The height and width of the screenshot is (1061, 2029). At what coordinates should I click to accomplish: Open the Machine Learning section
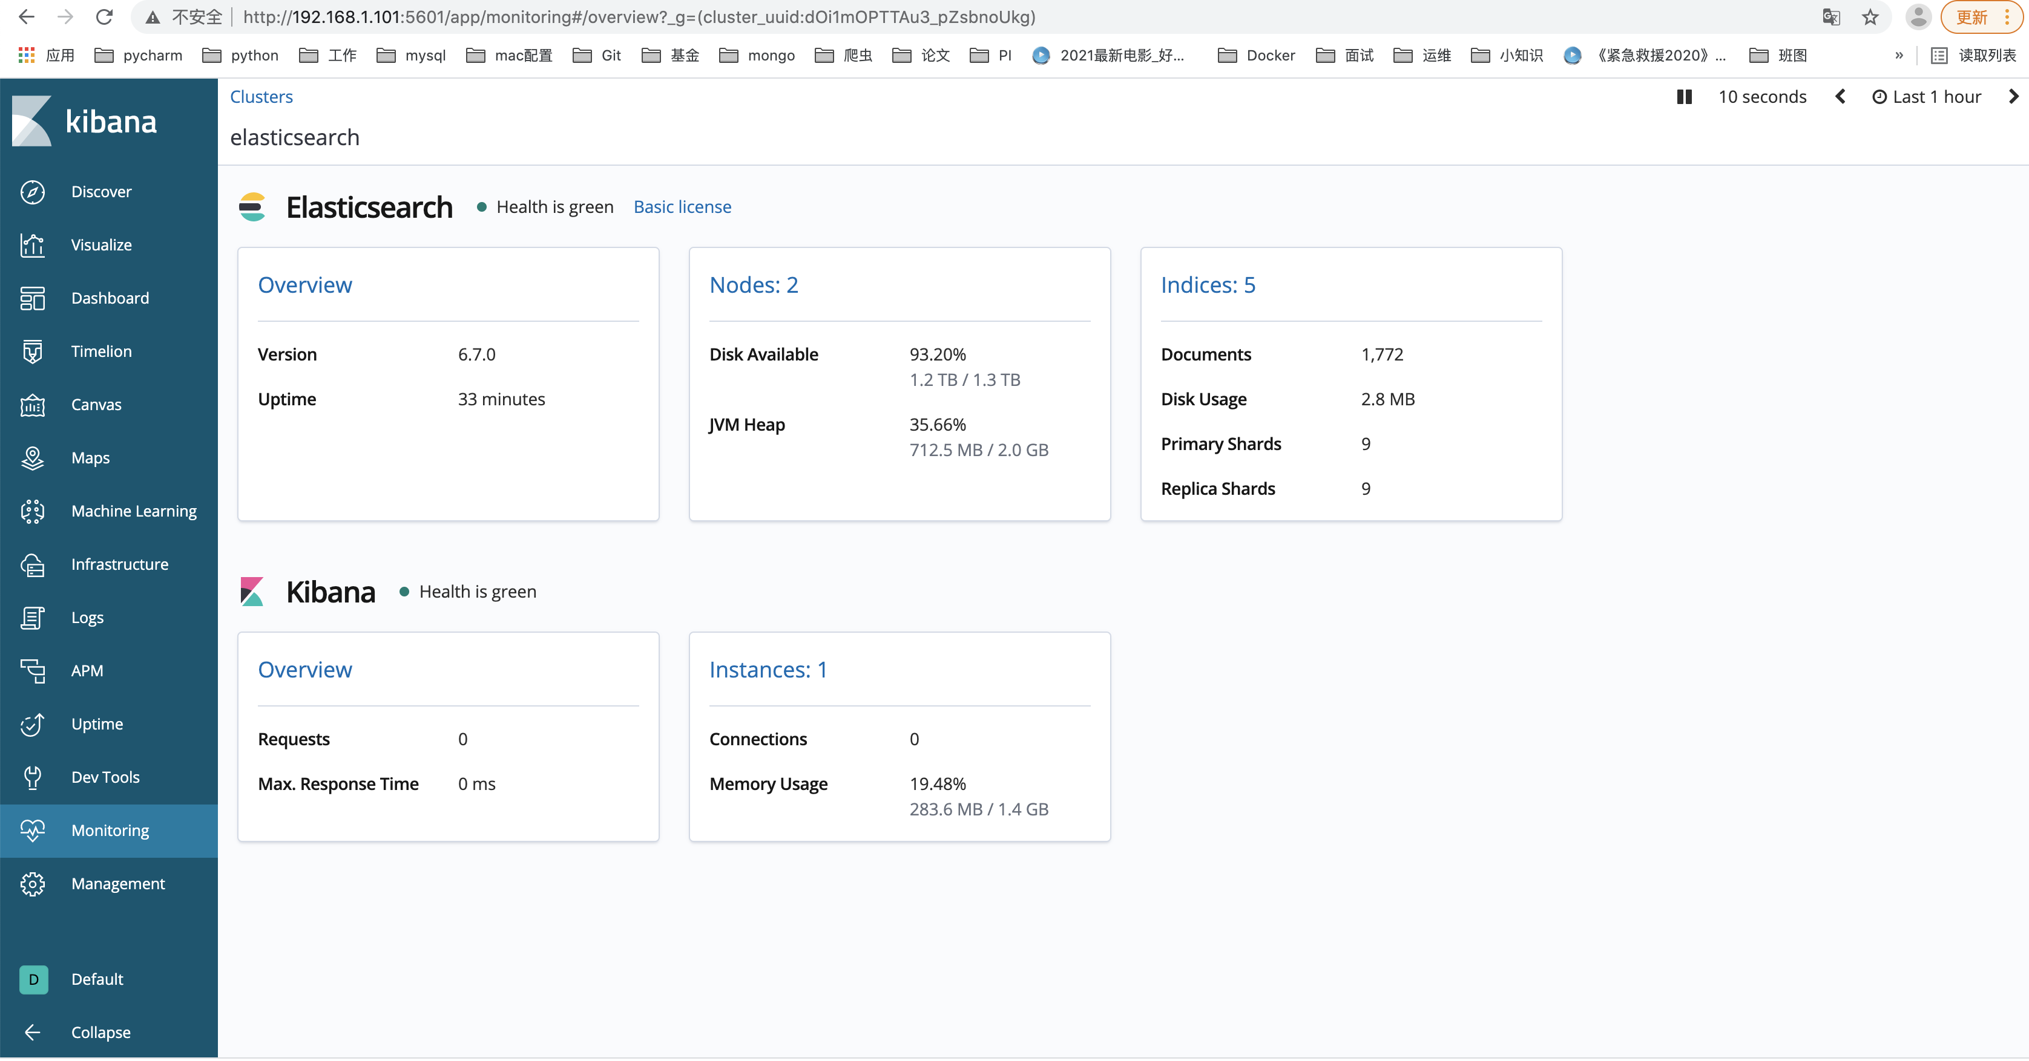pyautogui.click(x=133, y=510)
